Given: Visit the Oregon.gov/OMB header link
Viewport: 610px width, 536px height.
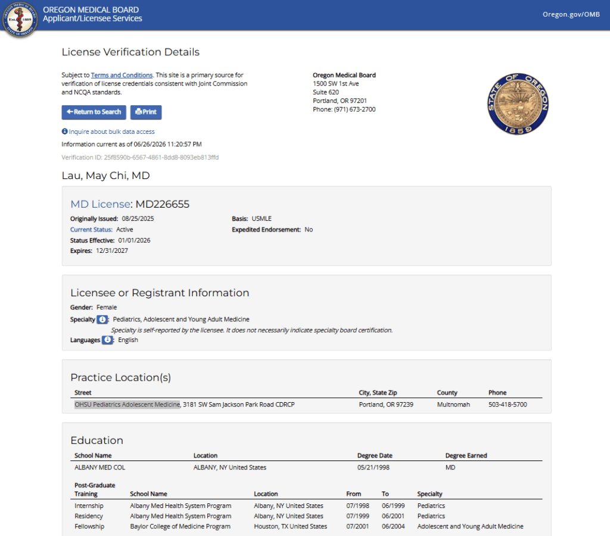Looking at the screenshot, I should tap(571, 14).
